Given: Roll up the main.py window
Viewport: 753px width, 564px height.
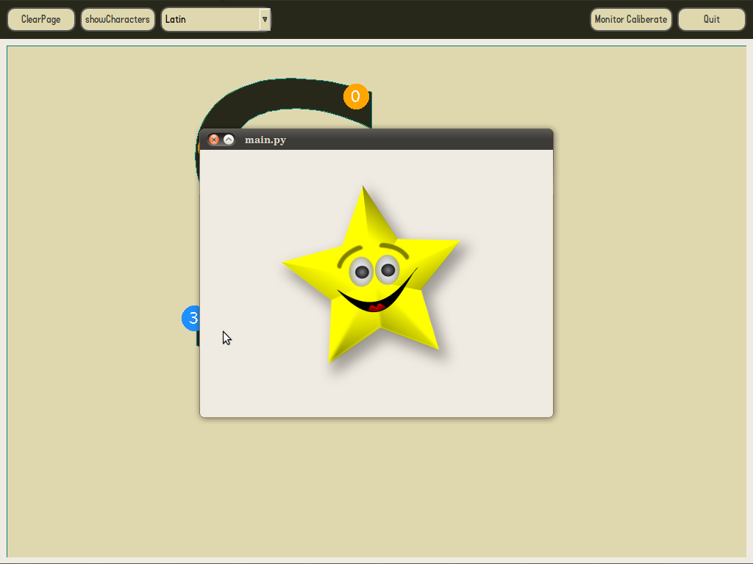Looking at the screenshot, I should pos(229,140).
